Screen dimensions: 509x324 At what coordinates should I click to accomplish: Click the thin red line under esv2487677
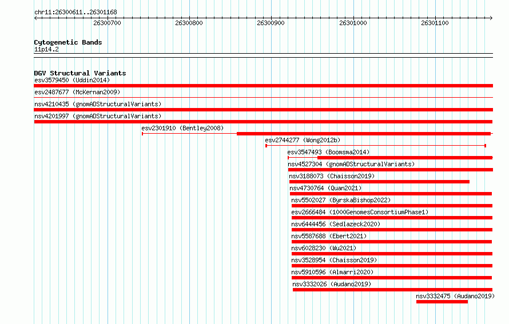(x=263, y=97)
